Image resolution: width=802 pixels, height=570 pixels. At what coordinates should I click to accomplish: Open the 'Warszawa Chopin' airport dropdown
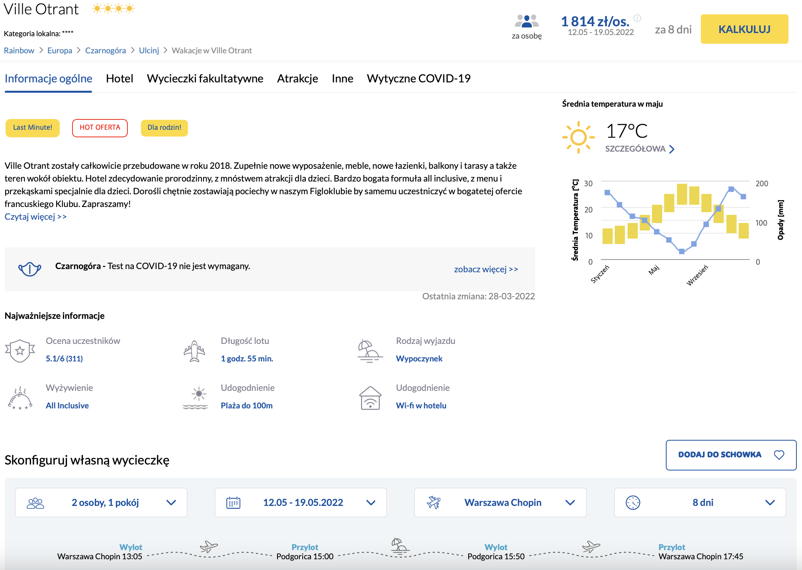pyautogui.click(x=501, y=503)
